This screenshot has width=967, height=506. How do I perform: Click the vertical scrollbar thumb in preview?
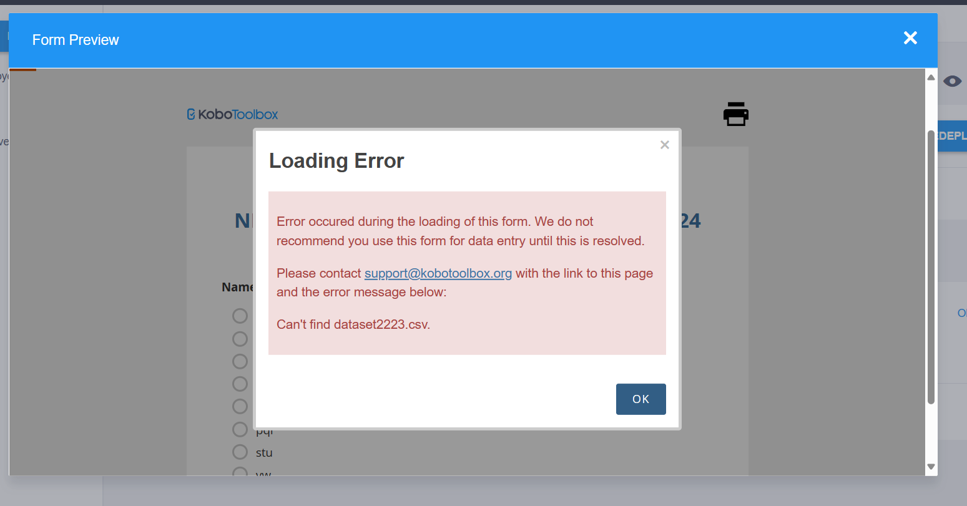point(931,268)
